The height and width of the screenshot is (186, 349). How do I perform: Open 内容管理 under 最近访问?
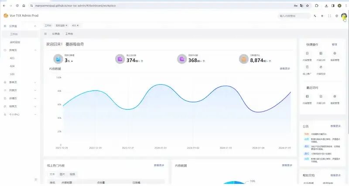pyautogui.click(x=307, y=99)
